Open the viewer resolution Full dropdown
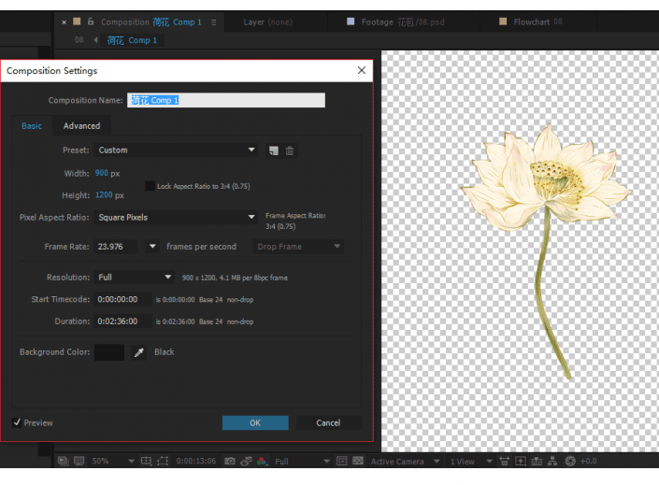Image resolution: width=659 pixels, height=485 pixels. (302, 461)
